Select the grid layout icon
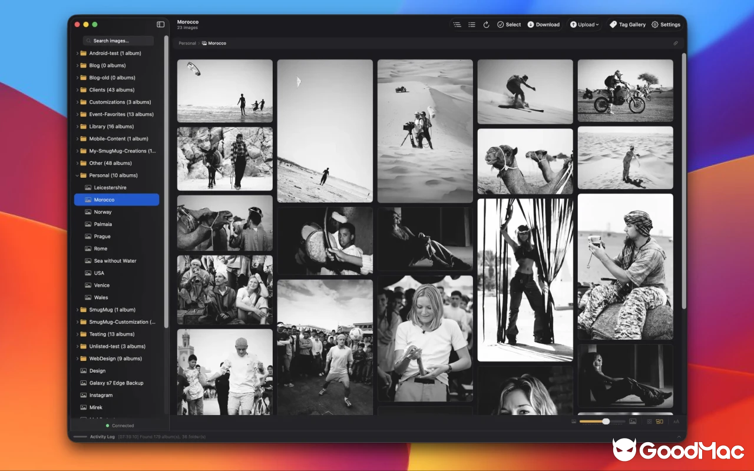This screenshot has width=754, height=471. pyautogui.click(x=650, y=421)
